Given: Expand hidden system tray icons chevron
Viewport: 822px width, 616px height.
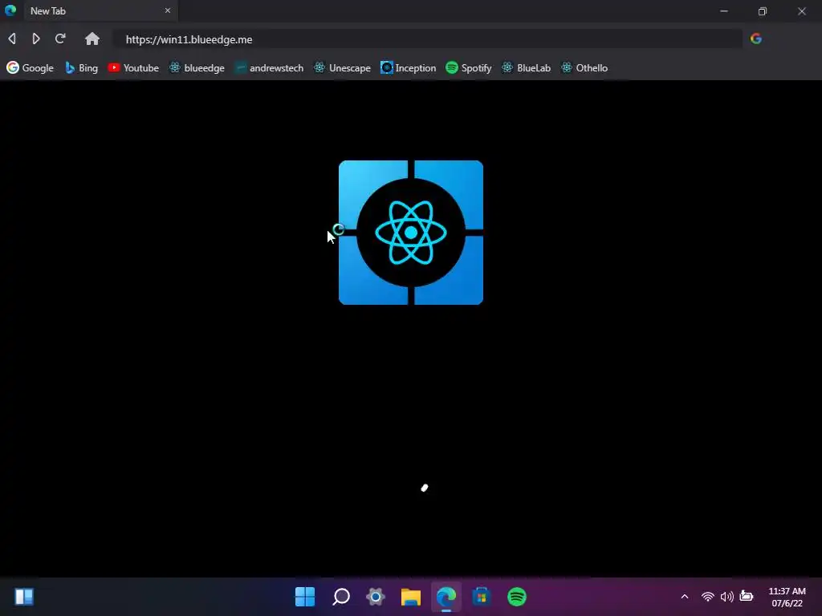Looking at the screenshot, I should (x=685, y=597).
